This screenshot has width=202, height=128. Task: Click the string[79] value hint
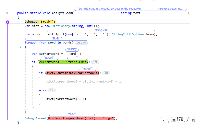[x=101, y=30]
